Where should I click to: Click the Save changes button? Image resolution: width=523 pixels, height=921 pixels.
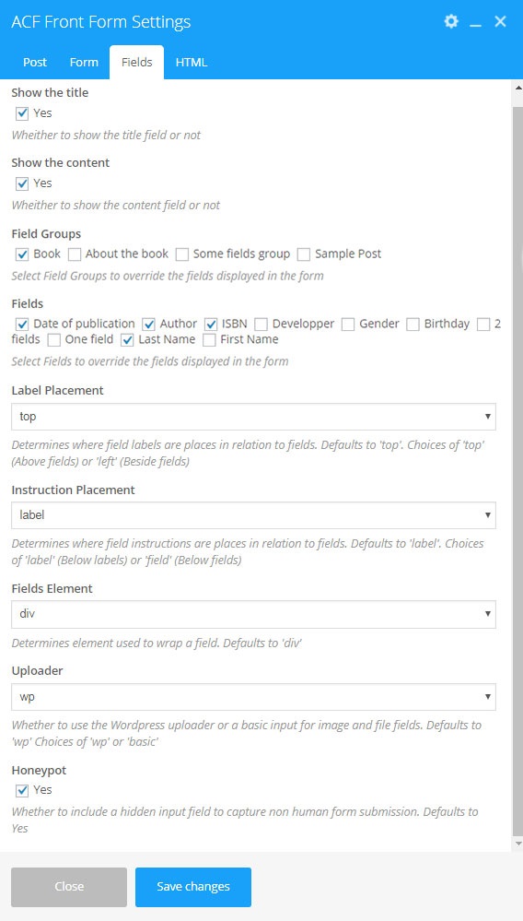(192, 887)
